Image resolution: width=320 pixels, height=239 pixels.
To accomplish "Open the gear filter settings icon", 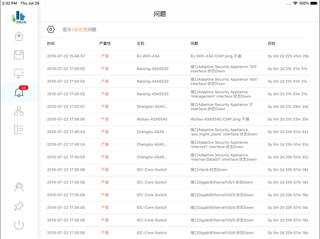I will tap(51, 29).
